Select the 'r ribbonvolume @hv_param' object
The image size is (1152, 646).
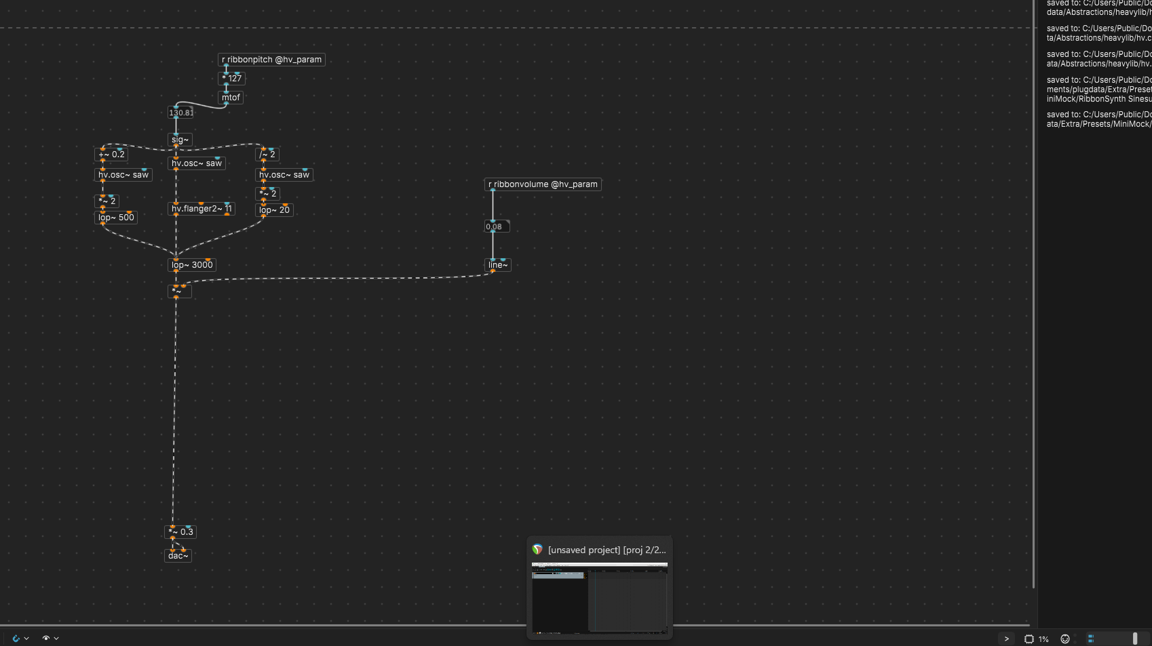543,184
